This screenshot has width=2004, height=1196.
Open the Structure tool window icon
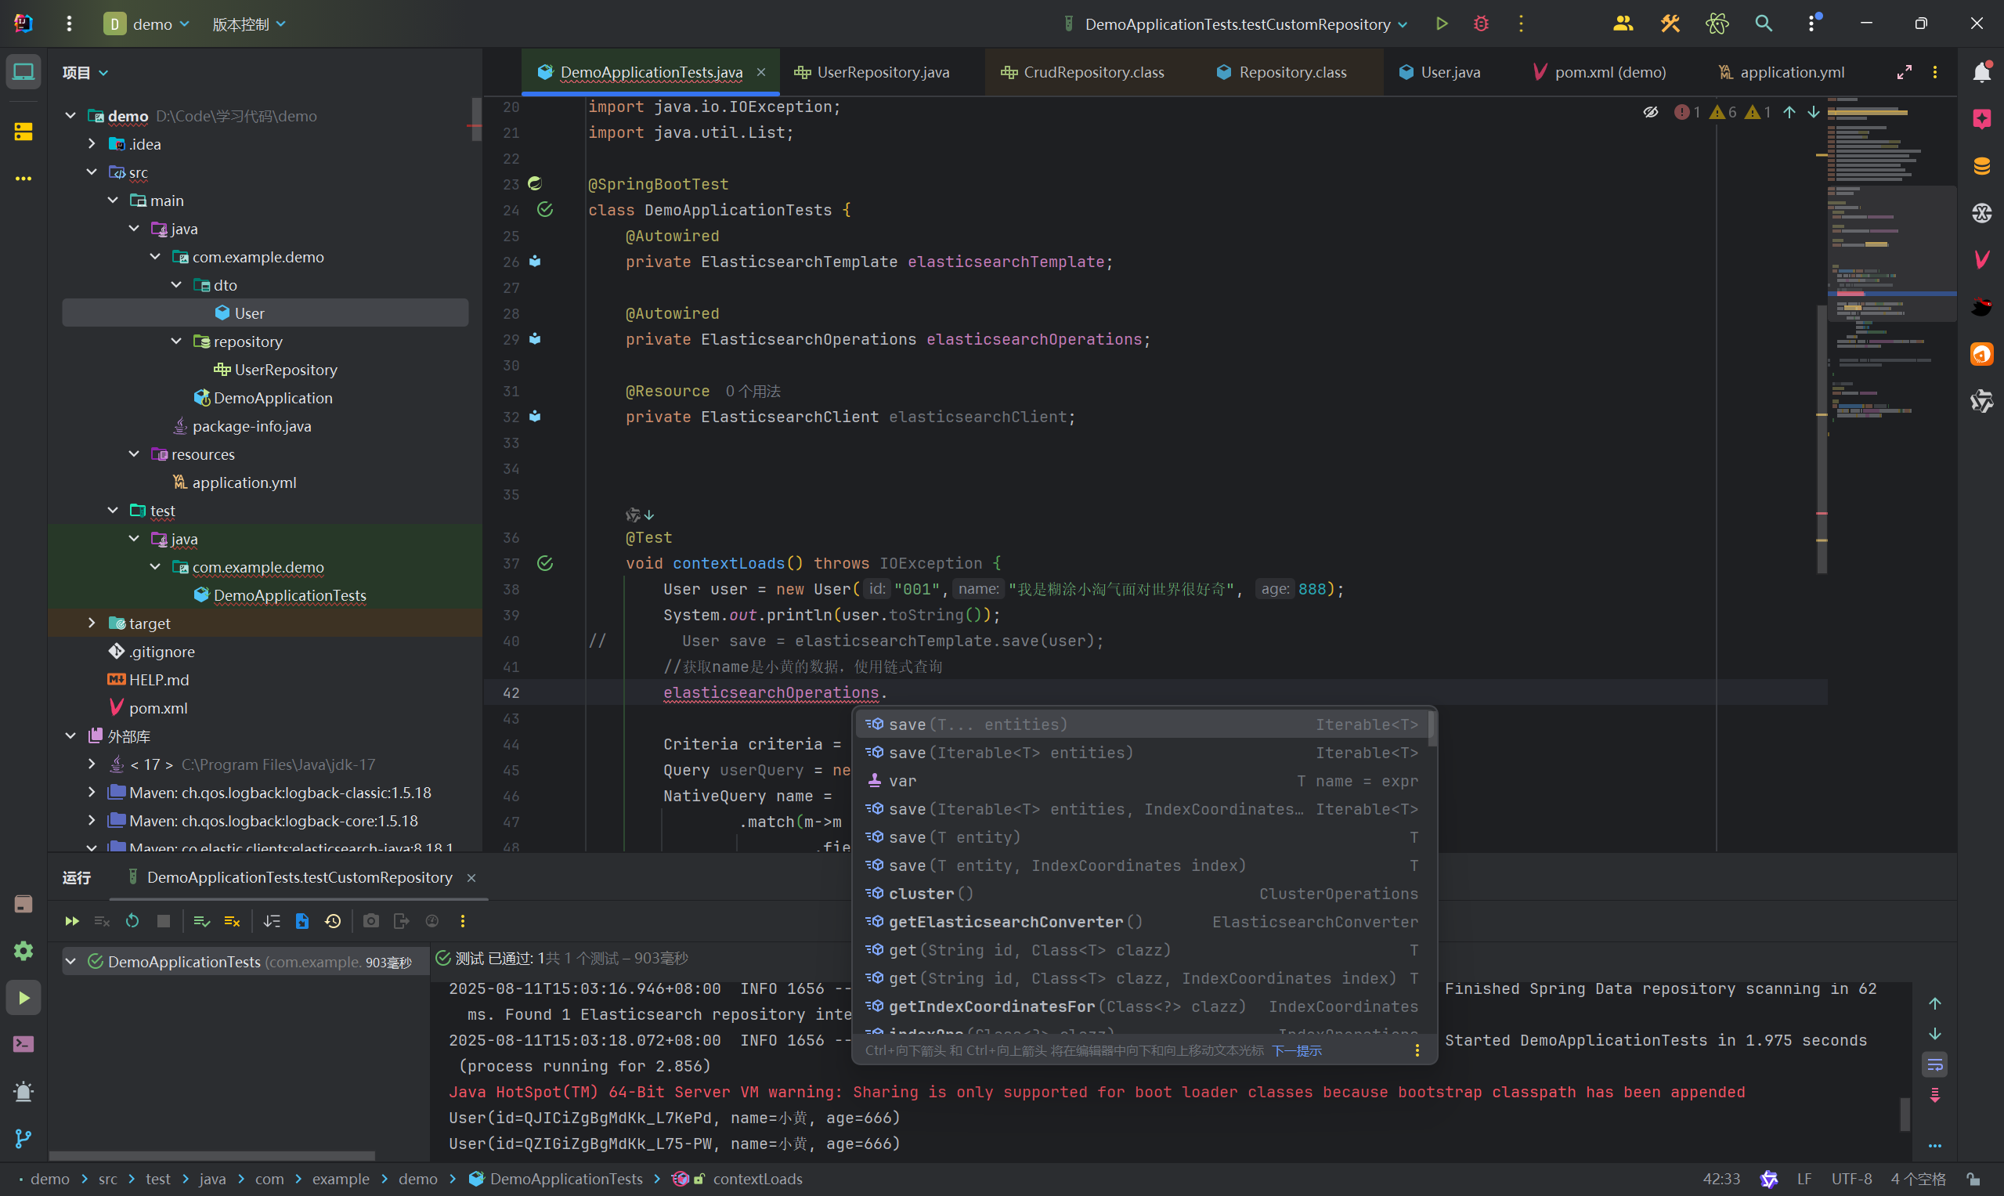coord(23,131)
